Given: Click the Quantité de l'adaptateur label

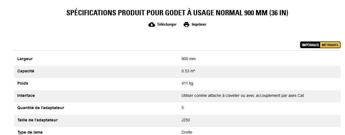Looking at the screenshot, I should [41, 108].
